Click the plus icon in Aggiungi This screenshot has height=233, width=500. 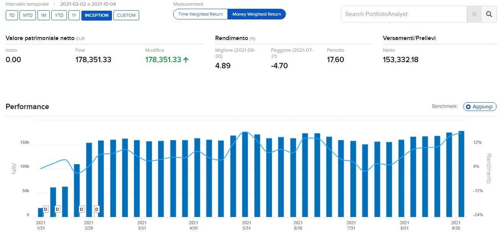468,107
